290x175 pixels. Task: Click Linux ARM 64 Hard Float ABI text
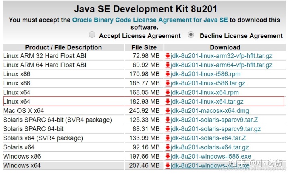(x=45, y=65)
